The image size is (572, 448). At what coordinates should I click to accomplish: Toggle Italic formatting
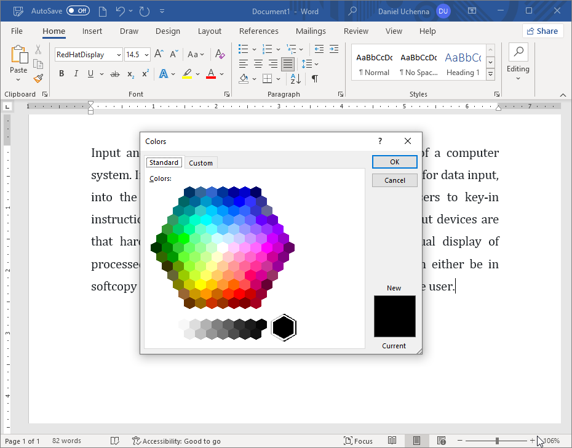click(x=76, y=74)
